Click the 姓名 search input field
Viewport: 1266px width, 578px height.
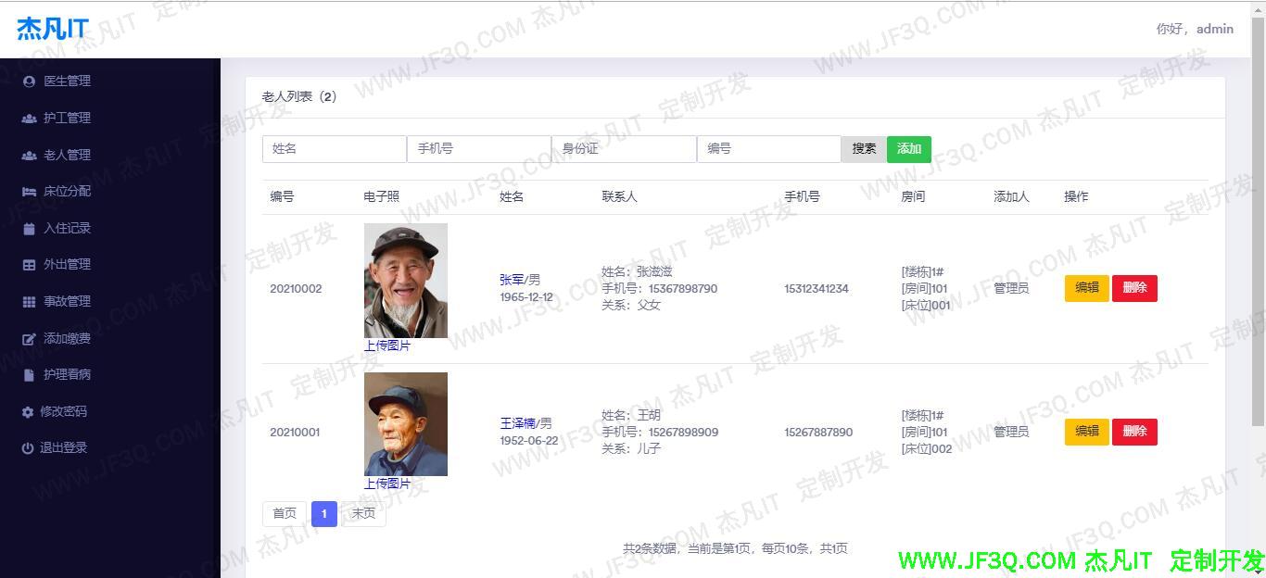(x=334, y=149)
